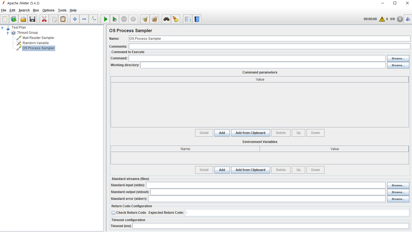412x232 pixels.
Task: Click the greyed Shutdown icon
Action: (x=133, y=19)
